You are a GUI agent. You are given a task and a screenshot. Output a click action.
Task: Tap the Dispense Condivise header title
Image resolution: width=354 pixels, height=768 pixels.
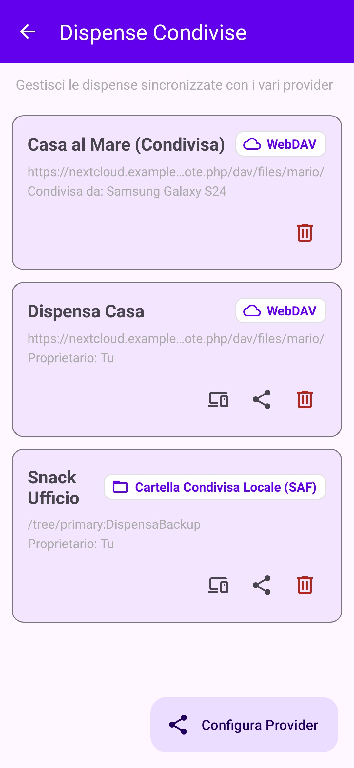(x=153, y=32)
